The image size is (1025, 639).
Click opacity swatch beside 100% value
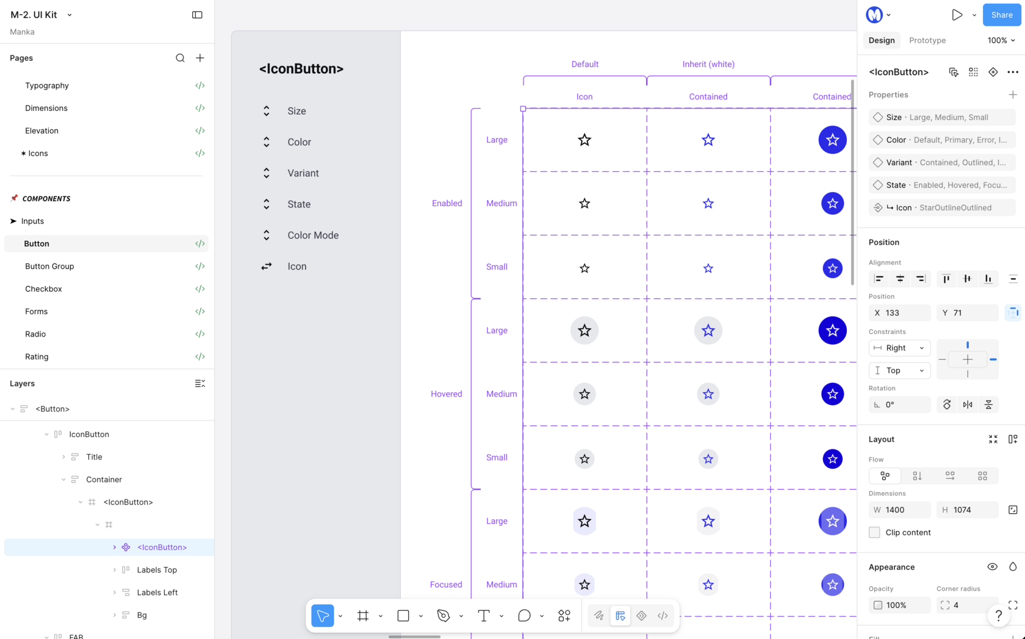[878, 605]
